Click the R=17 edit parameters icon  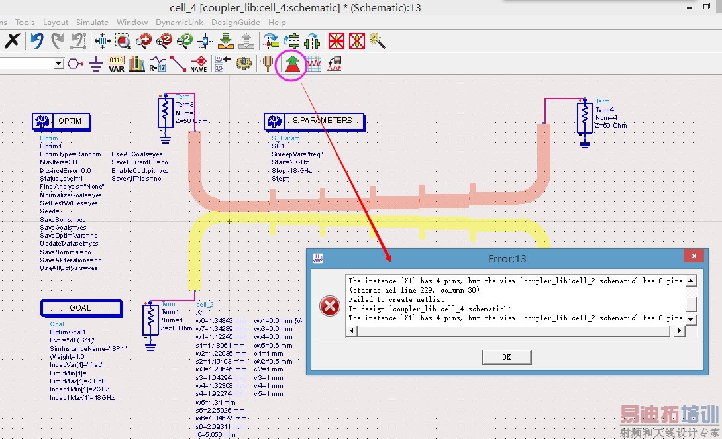click(157, 64)
